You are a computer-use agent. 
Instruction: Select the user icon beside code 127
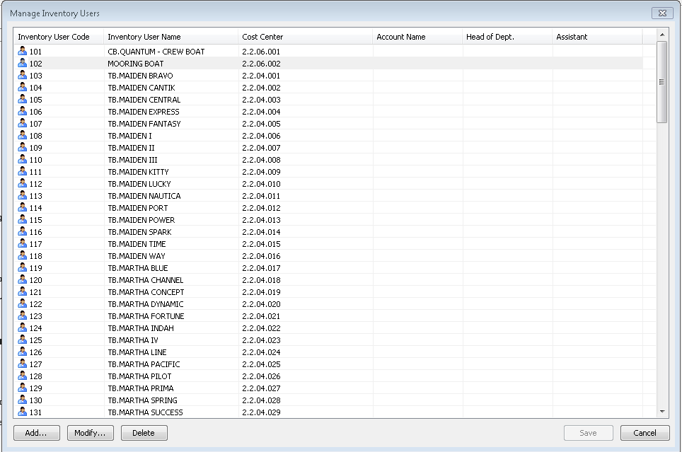point(23,364)
